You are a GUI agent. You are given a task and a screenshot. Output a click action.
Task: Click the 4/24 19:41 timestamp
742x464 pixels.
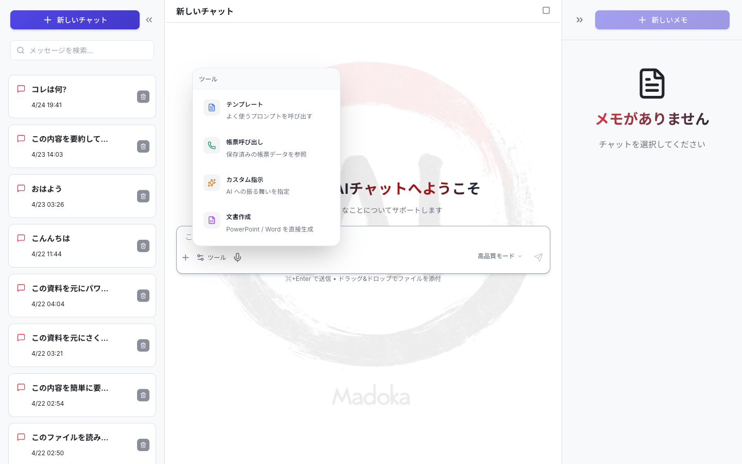pos(46,105)
